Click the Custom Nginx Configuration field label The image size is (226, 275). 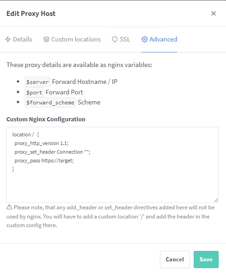coord(46,119)
